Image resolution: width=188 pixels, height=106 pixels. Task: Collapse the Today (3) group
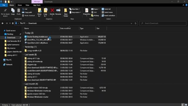click(23, 33)
